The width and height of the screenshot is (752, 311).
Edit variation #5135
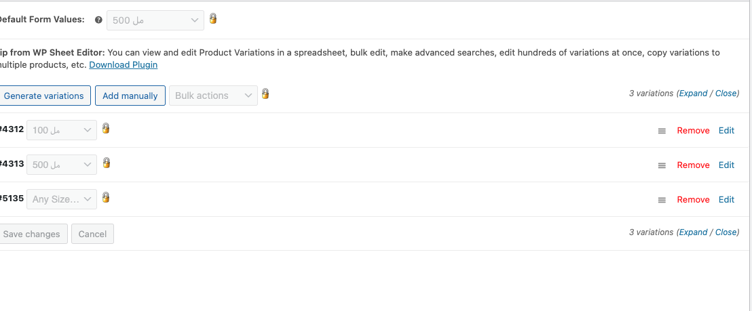(726, 199)
